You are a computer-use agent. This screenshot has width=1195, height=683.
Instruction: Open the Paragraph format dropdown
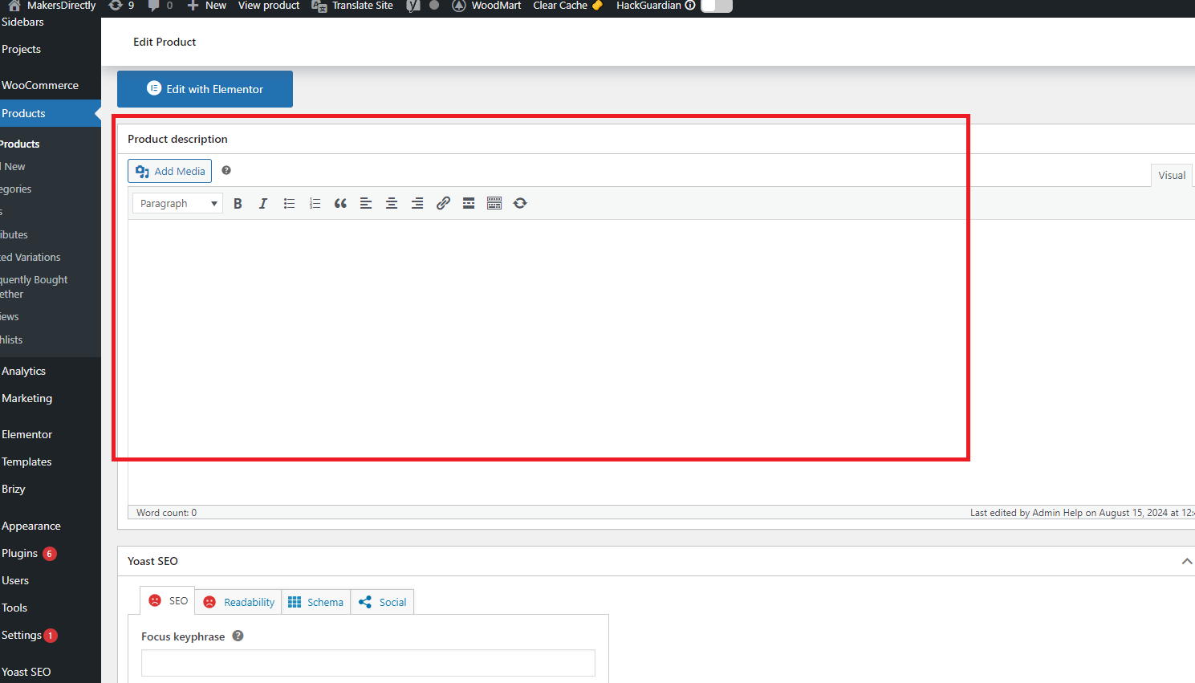[177, 203]
